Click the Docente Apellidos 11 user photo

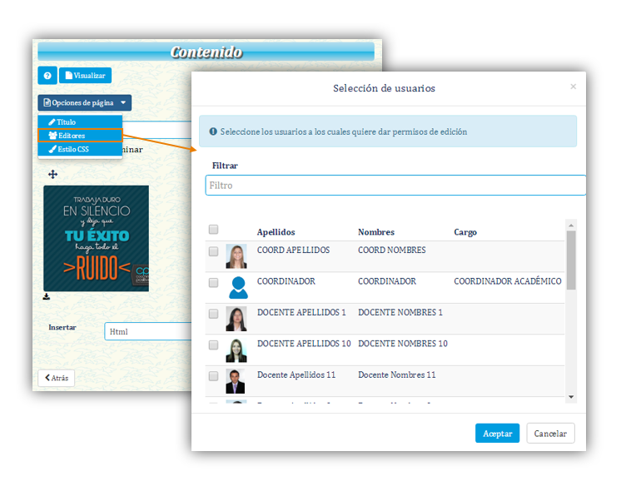236,381
